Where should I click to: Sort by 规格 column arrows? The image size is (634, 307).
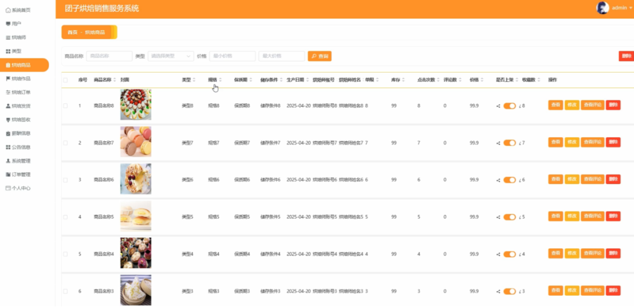coord(220,80)
